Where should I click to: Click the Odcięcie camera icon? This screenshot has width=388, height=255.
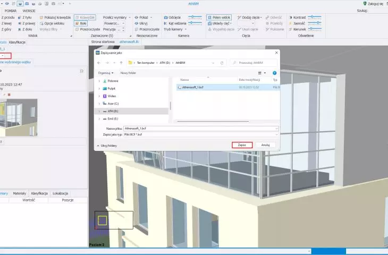coord(166,18)
